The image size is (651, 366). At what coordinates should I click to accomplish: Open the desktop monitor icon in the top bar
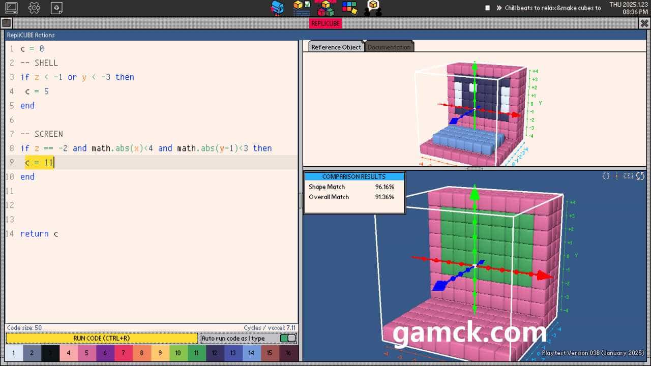click(x=11, y=8)
